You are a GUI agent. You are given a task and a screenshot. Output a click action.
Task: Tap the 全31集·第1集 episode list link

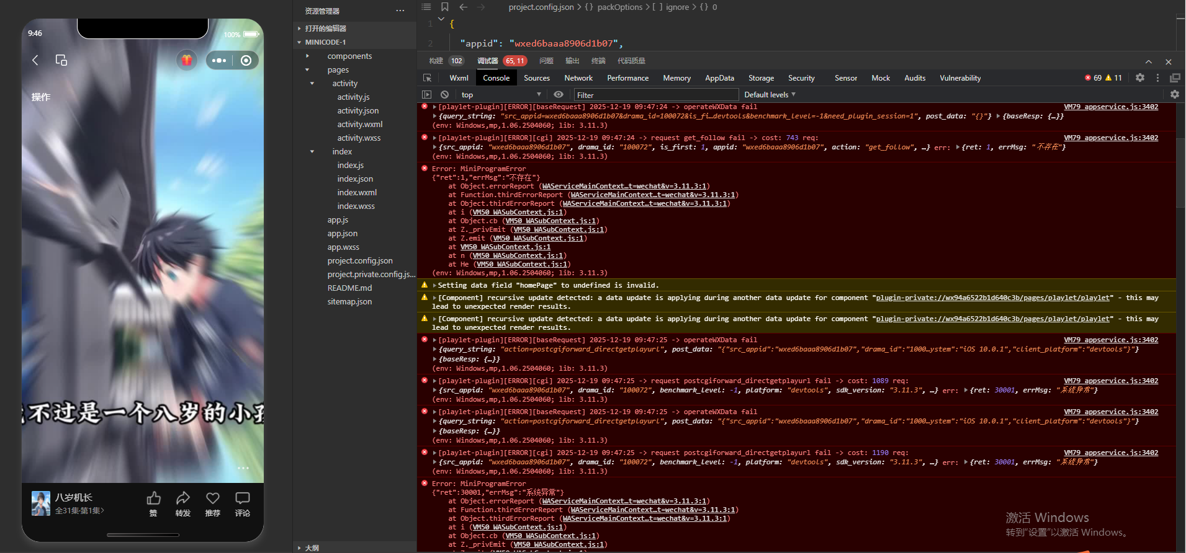79,511
